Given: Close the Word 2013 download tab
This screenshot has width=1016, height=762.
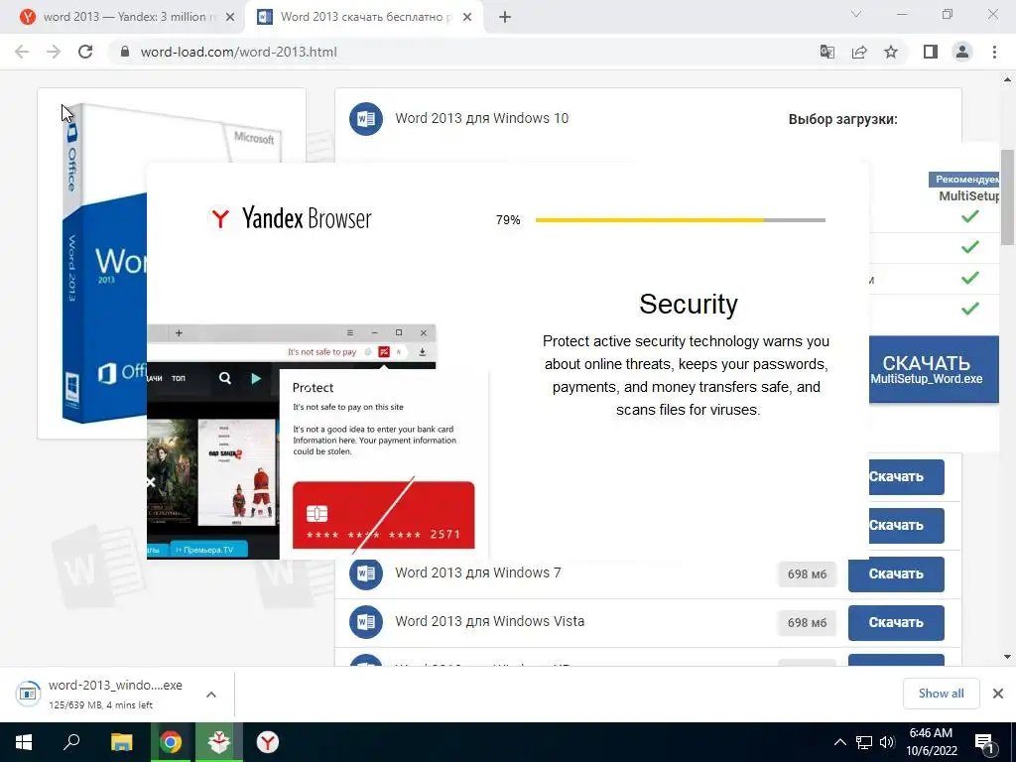Looking at the screenshot, I should [467, 18].
